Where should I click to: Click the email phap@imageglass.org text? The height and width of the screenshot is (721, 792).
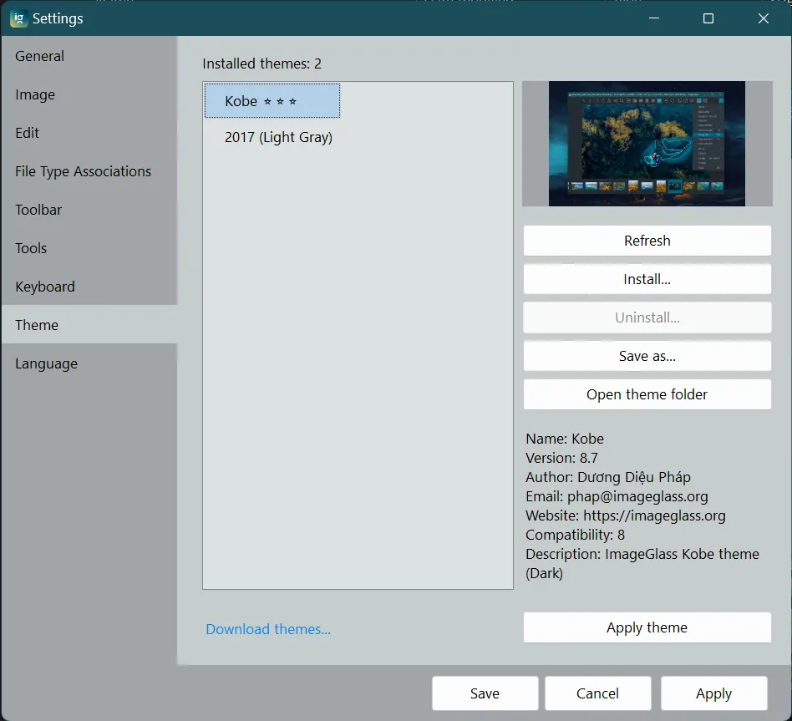(x=637, y=496)
